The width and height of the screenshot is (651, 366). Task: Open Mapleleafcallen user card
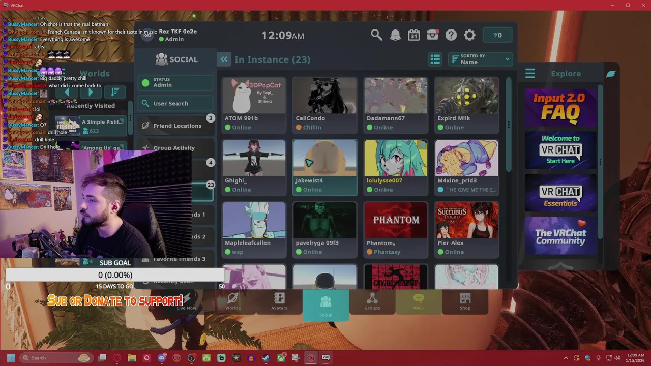tap(254, 230)
